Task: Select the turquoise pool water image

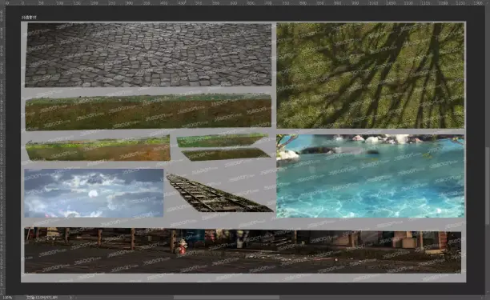Action: coord(371,176)
